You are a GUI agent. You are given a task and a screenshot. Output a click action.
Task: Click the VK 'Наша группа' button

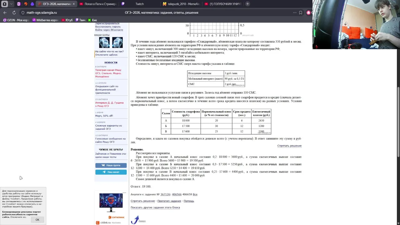[x=111, y=165]
